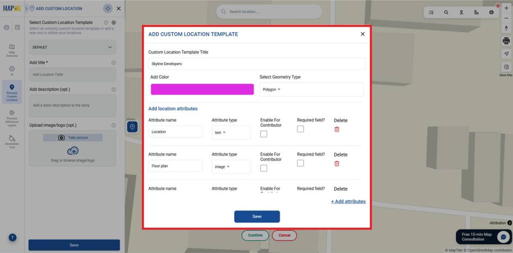The image size is (513, 253).
Task: Close the Add Custom Location panel
Action: (118, 8)
